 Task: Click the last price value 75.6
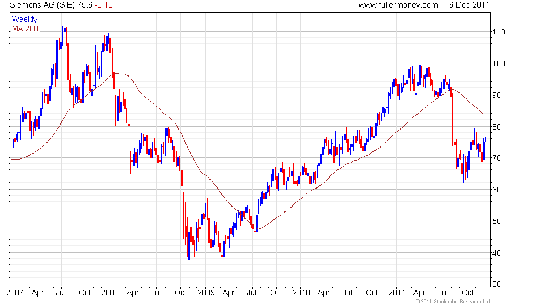[85, 5]
